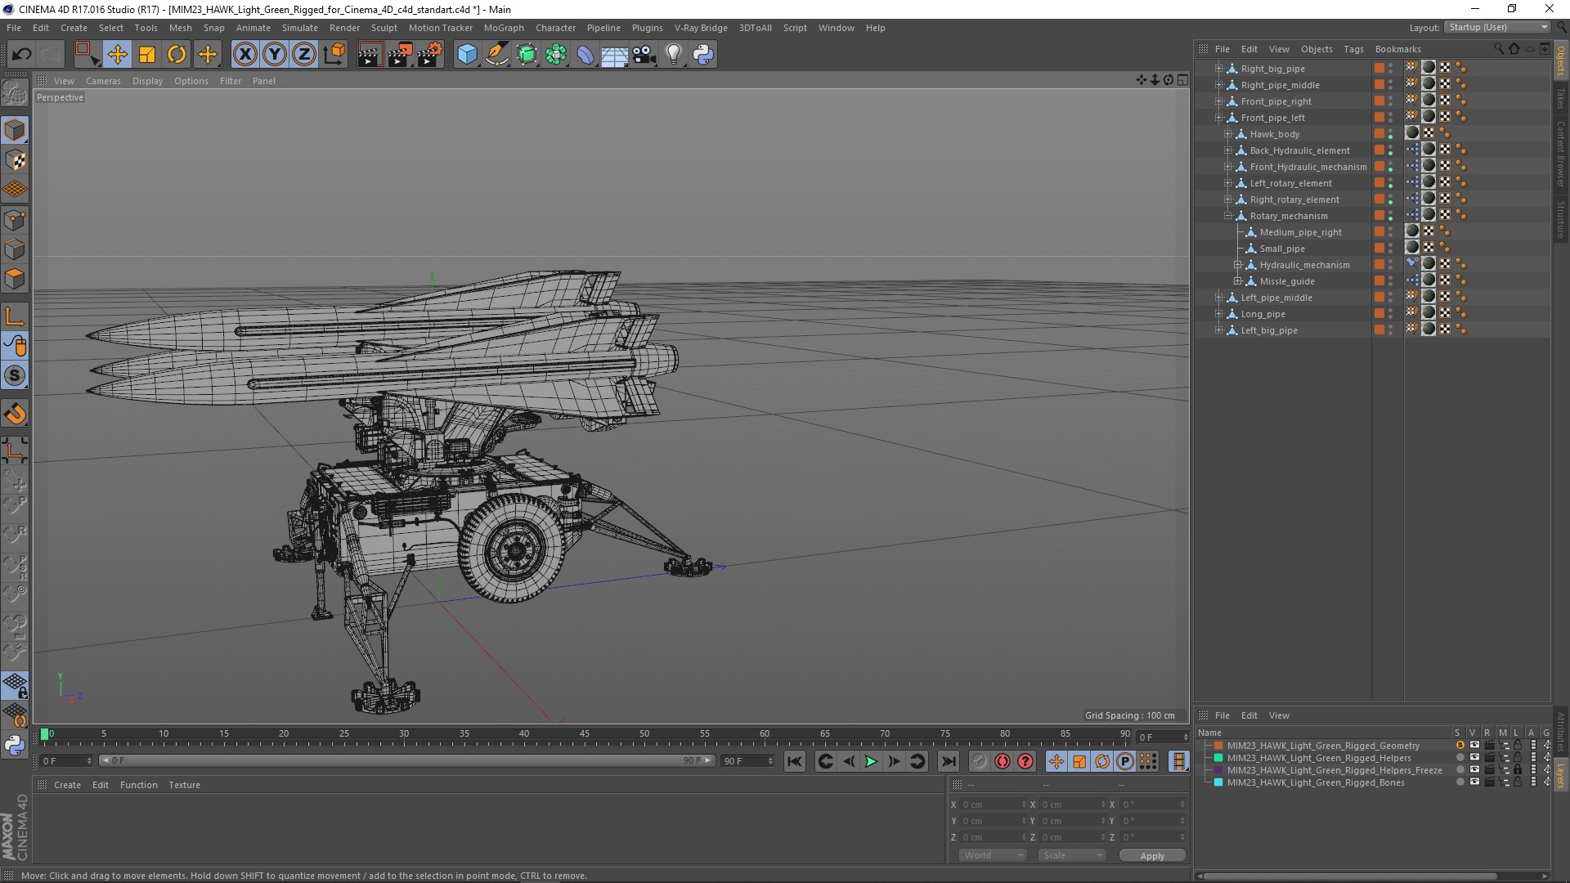Screen dimensions: 1570x883
Task: Expand Hawk_body tree node
Action: coord(1228,134)
